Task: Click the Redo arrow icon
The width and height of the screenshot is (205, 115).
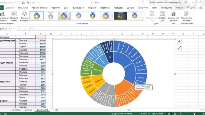Action: 33,3
